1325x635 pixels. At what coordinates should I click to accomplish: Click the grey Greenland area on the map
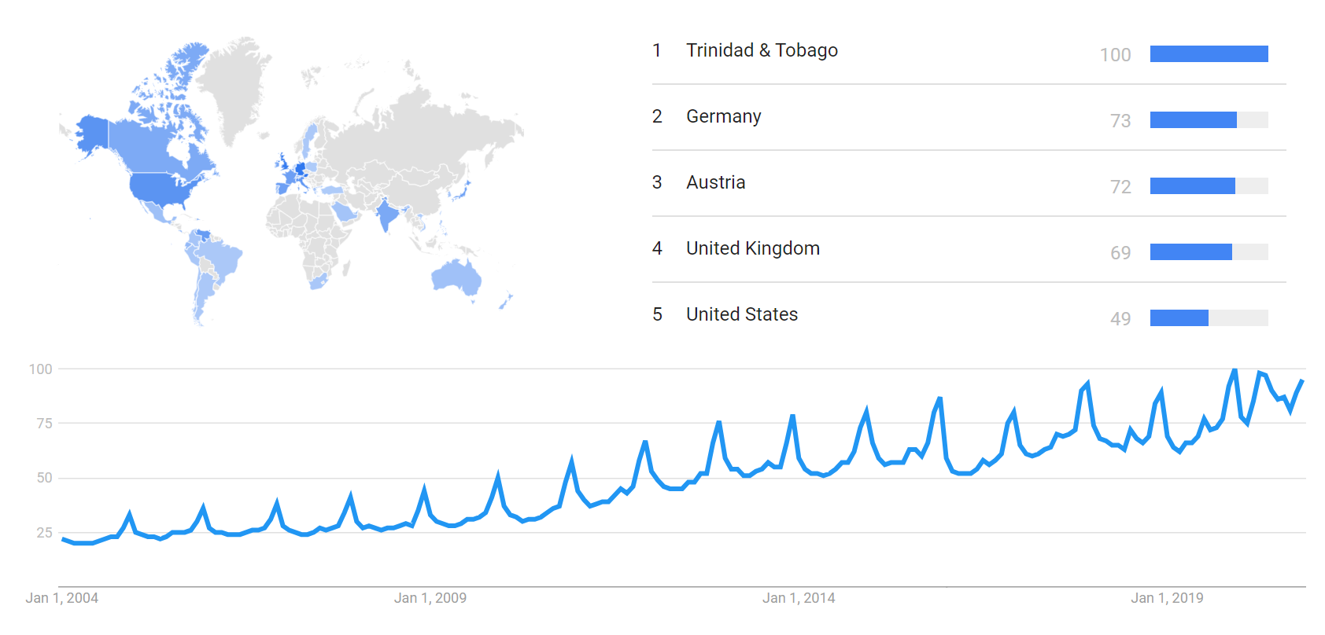point(232,86)
